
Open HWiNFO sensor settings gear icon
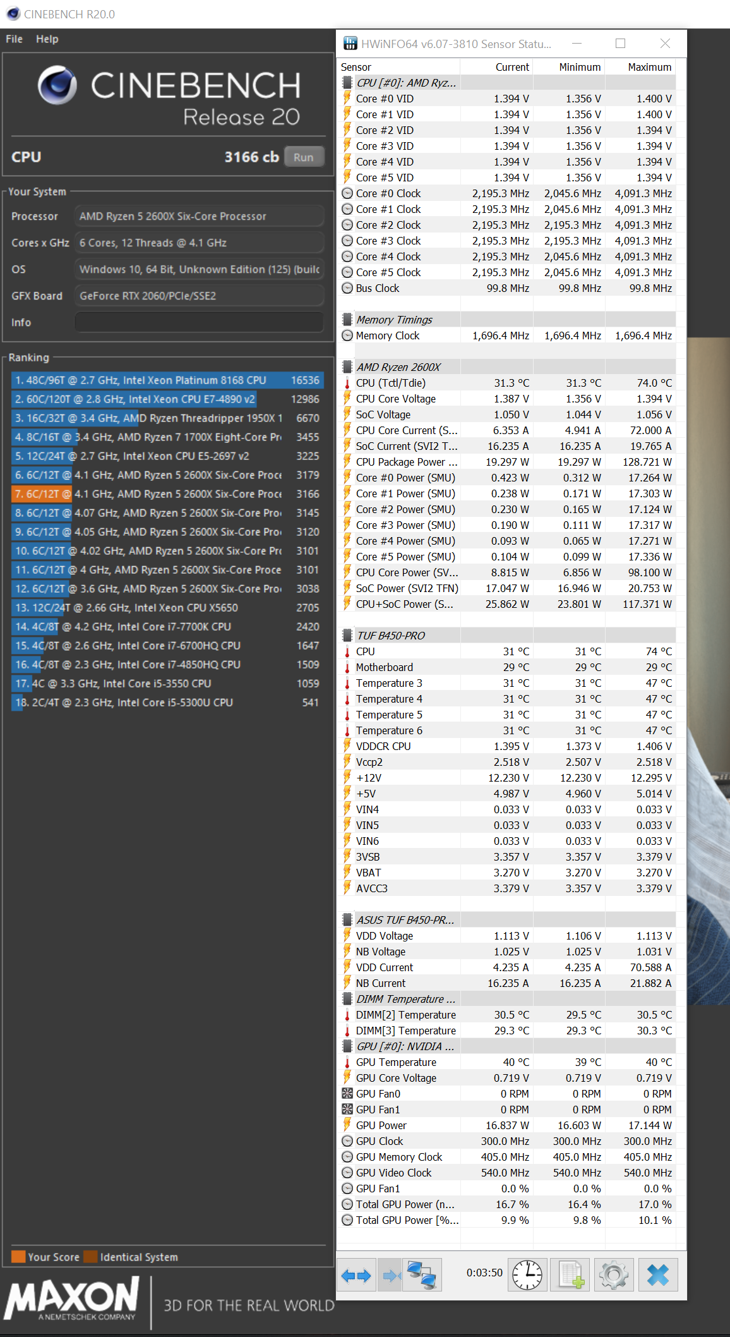(613, 1274)
